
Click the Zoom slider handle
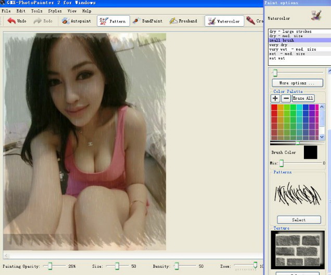click(256, 265)
